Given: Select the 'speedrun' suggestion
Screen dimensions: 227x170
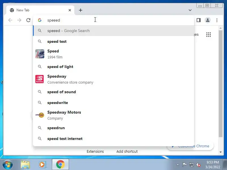Looking at the screenshot, I should pos(114,128).
